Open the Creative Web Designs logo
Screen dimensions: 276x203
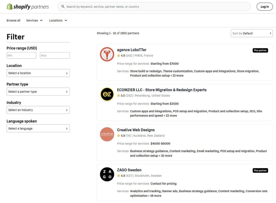click(x=107, y=134)
